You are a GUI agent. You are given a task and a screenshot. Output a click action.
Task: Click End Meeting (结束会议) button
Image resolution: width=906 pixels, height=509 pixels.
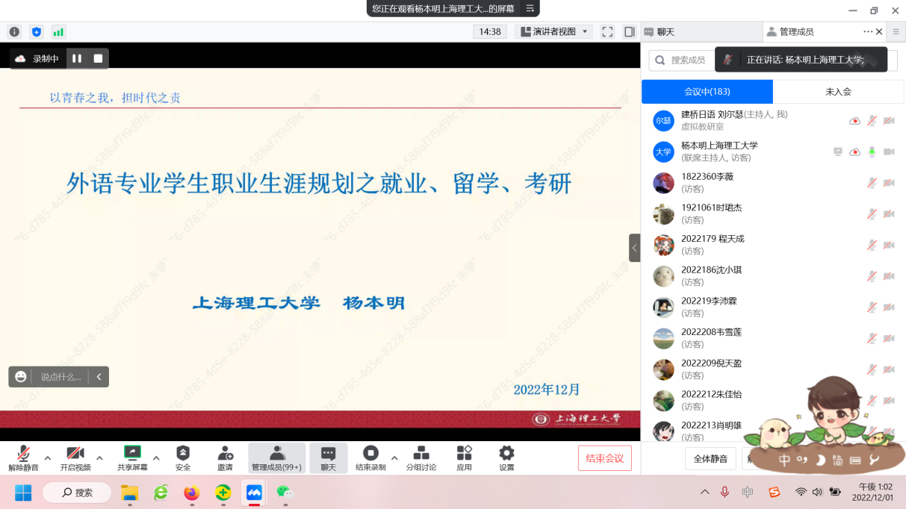click(x=604, y=458)
